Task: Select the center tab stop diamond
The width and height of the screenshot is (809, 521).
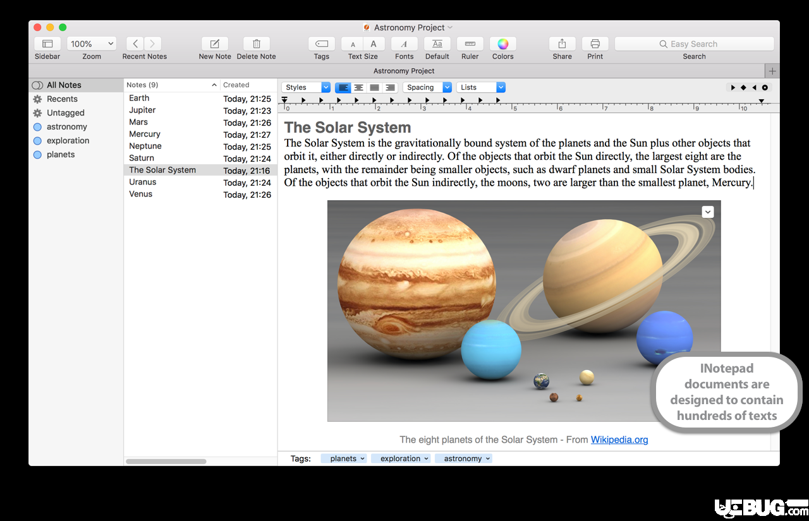Action: coord(744,88)
